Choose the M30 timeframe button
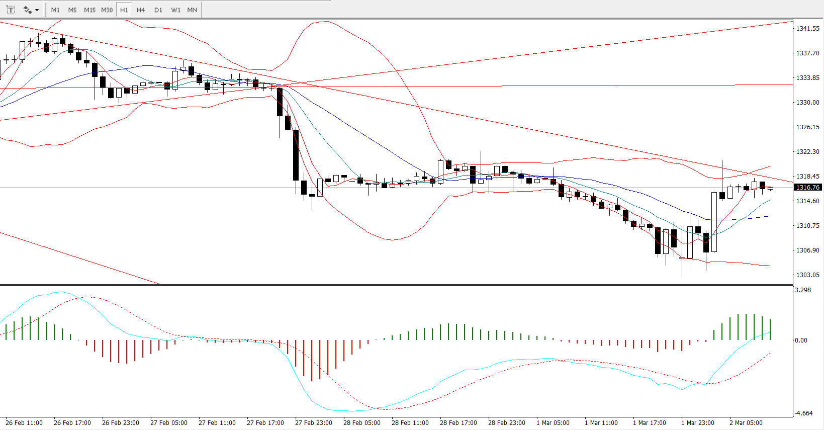 (x=107, y=10)
